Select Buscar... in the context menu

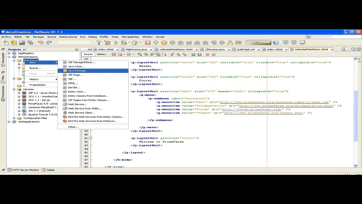click(x=41, y=68)
